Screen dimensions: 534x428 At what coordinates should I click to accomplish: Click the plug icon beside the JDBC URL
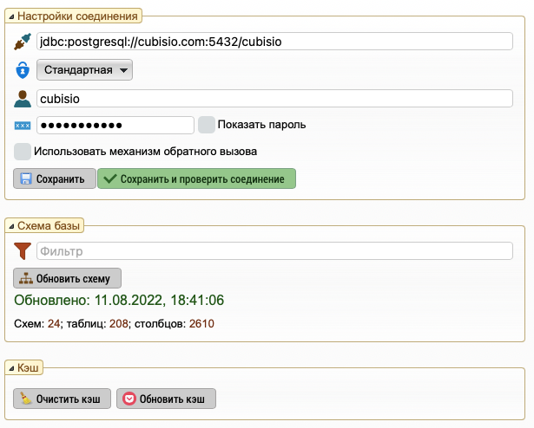click(x=23, y=42)
